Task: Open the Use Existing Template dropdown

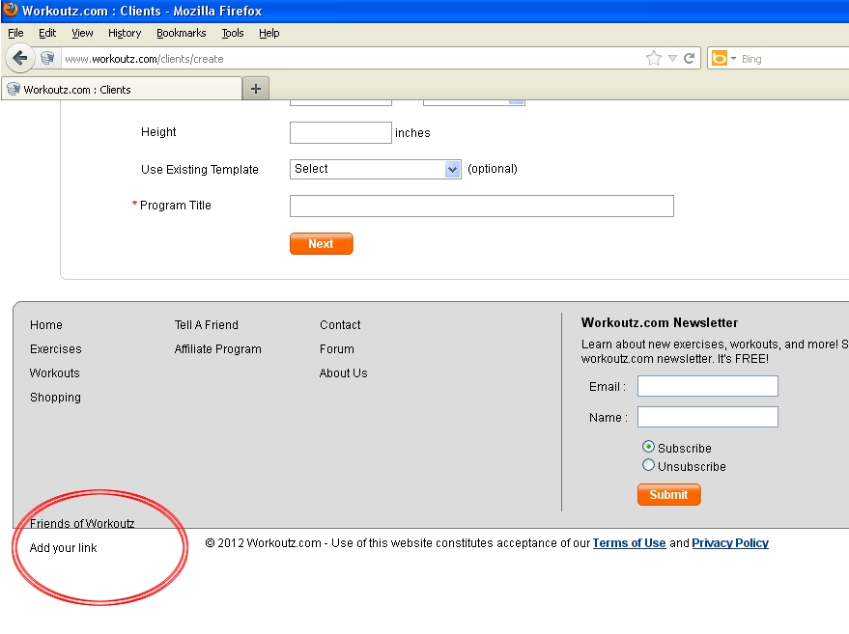Action: pyautogui.click(x=375, y=169)
